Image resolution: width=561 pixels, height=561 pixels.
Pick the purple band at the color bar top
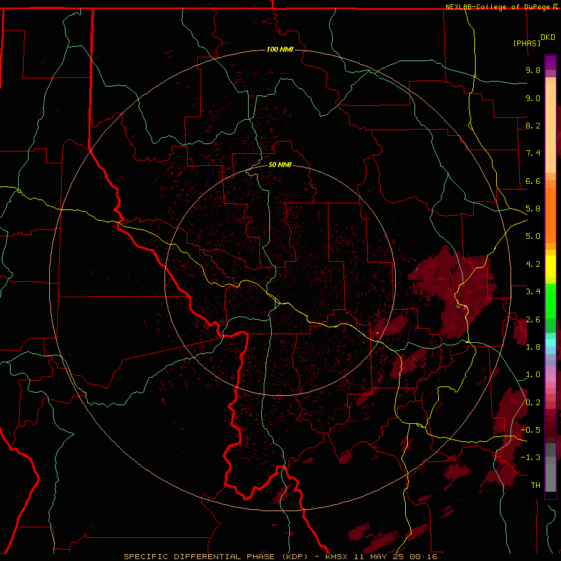pyautogui.click(x=550, y=62)
